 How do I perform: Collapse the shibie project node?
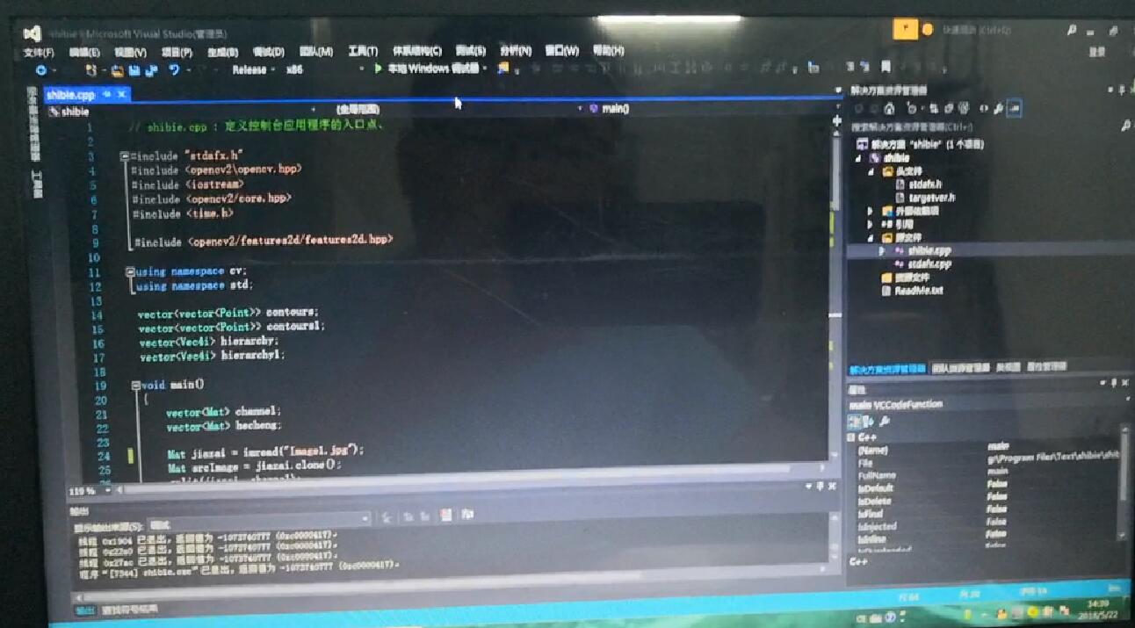coord(859,159)
